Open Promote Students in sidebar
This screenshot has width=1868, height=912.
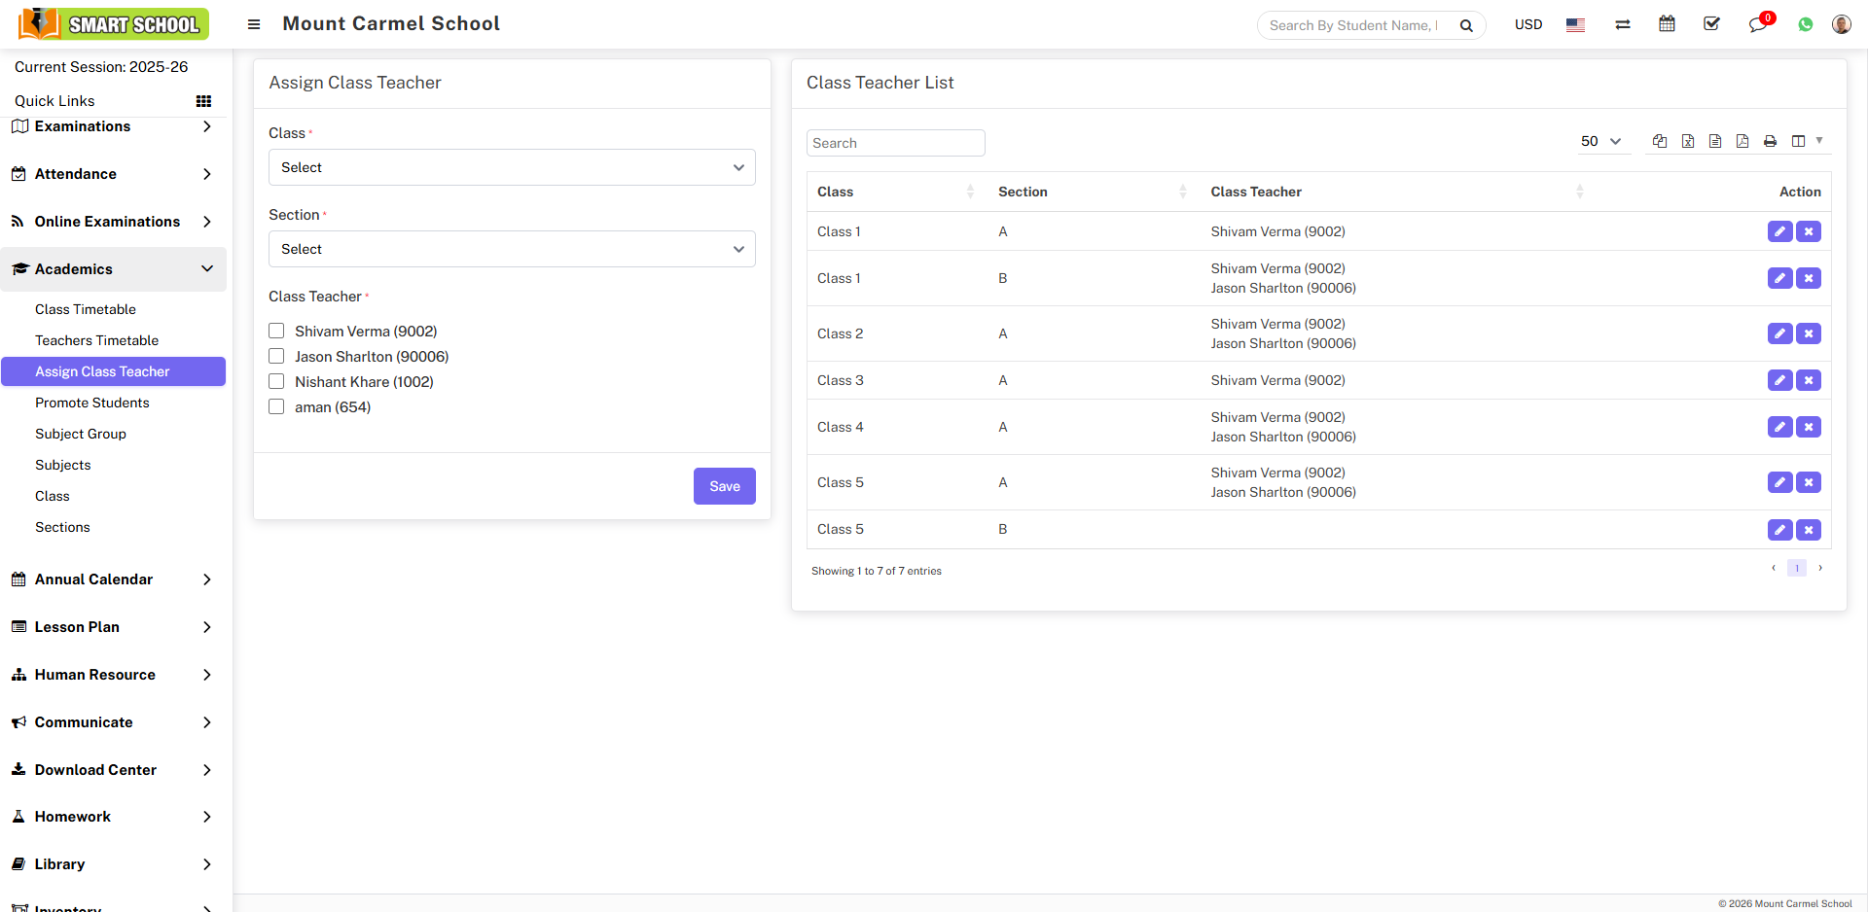coord(92,403)
